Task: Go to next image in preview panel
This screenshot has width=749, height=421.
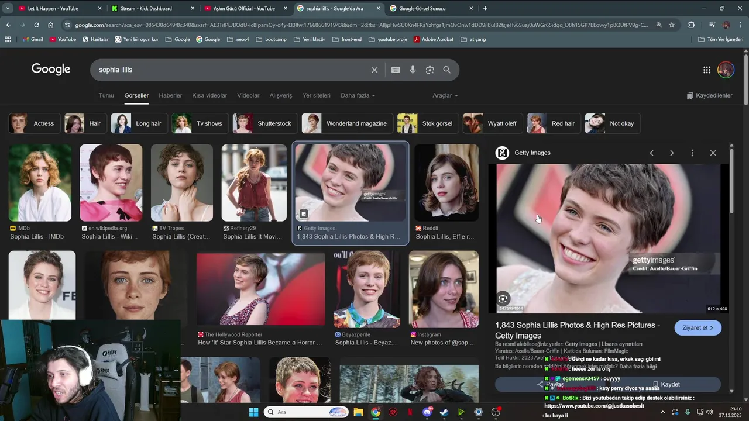Action: (x=672, y=153)
